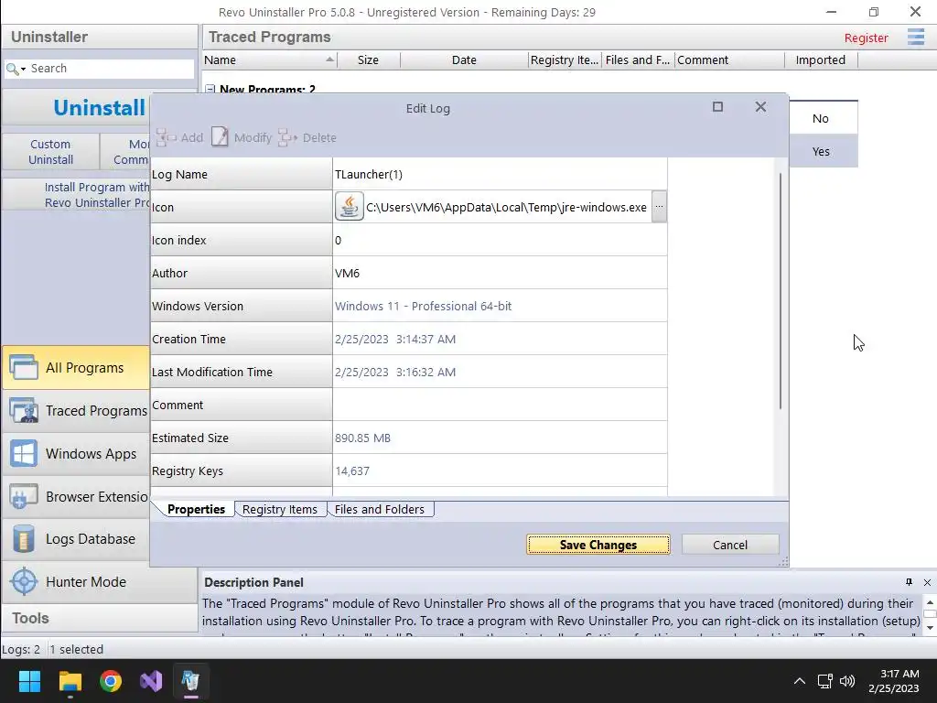Open Visual Studio from taskbar
937x703 pixels.
tap(151, 681)
